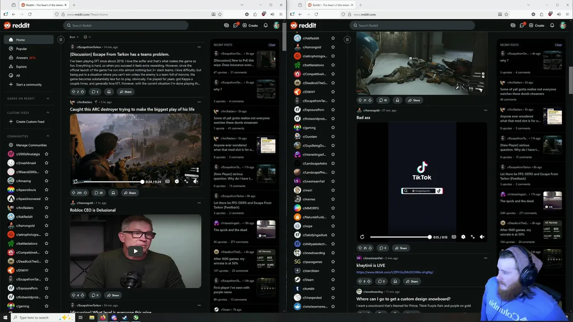Screen dimensions: 573x322
Task: Open list all tabs dropdown in right browser
Action: click(529, 5)
